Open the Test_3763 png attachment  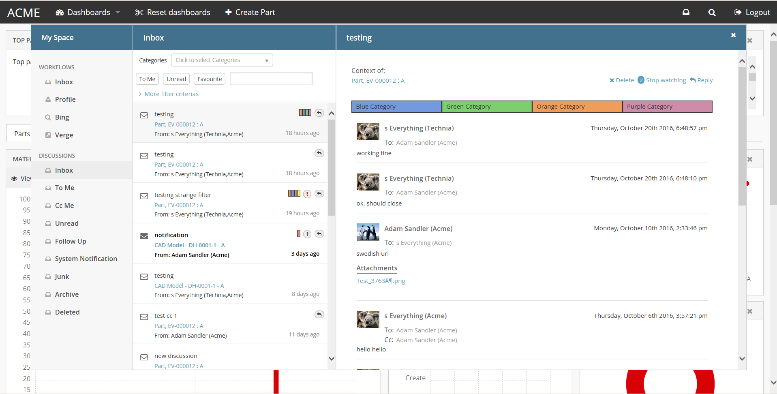381,281
